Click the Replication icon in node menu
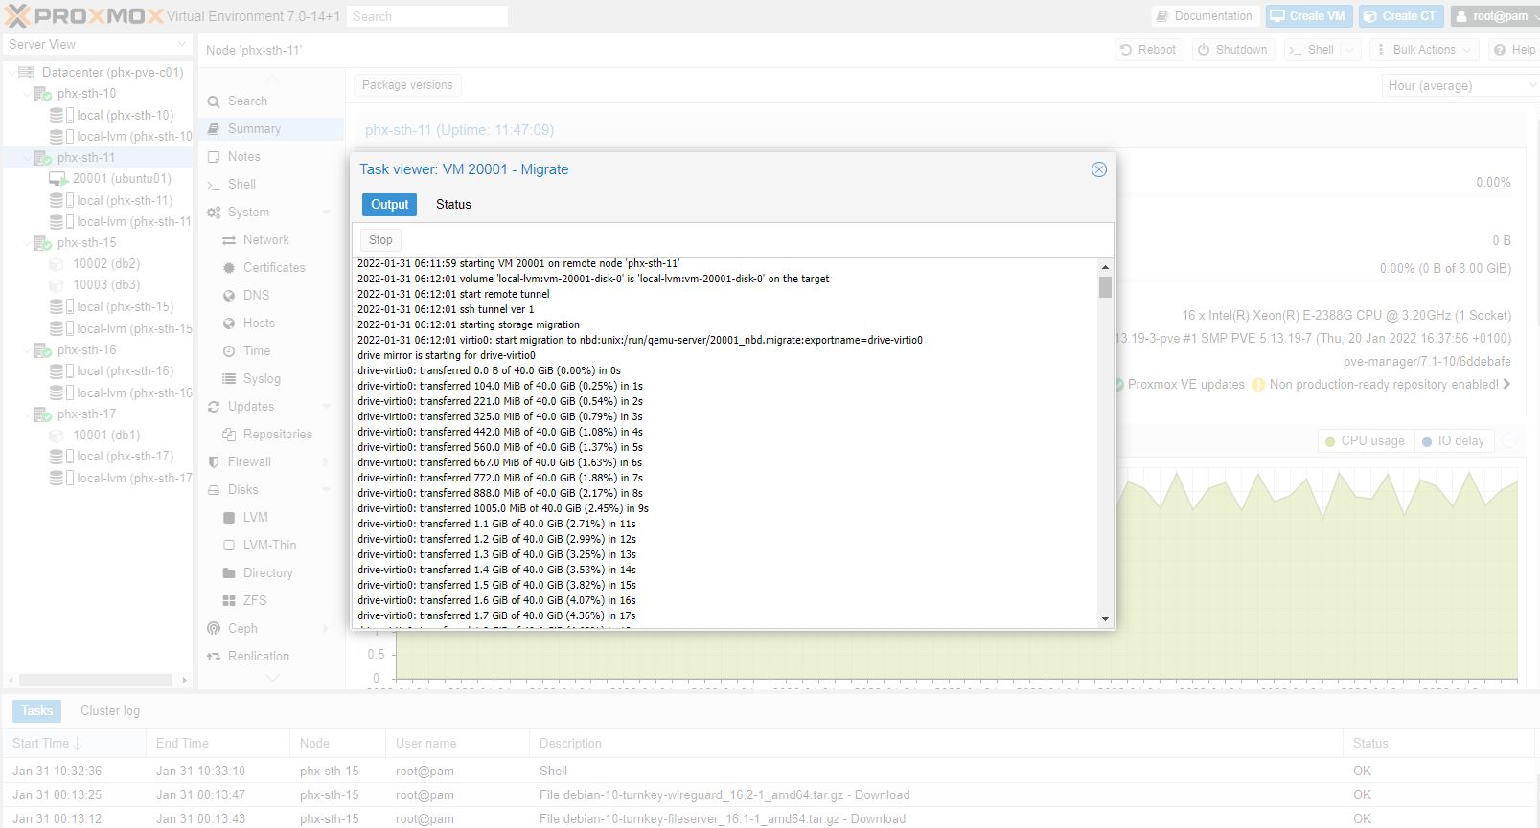Screen dimensions: 1540x828 point(214,657)
